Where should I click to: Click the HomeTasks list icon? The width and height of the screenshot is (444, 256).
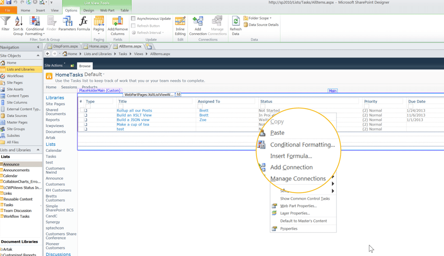coord(49,76)
